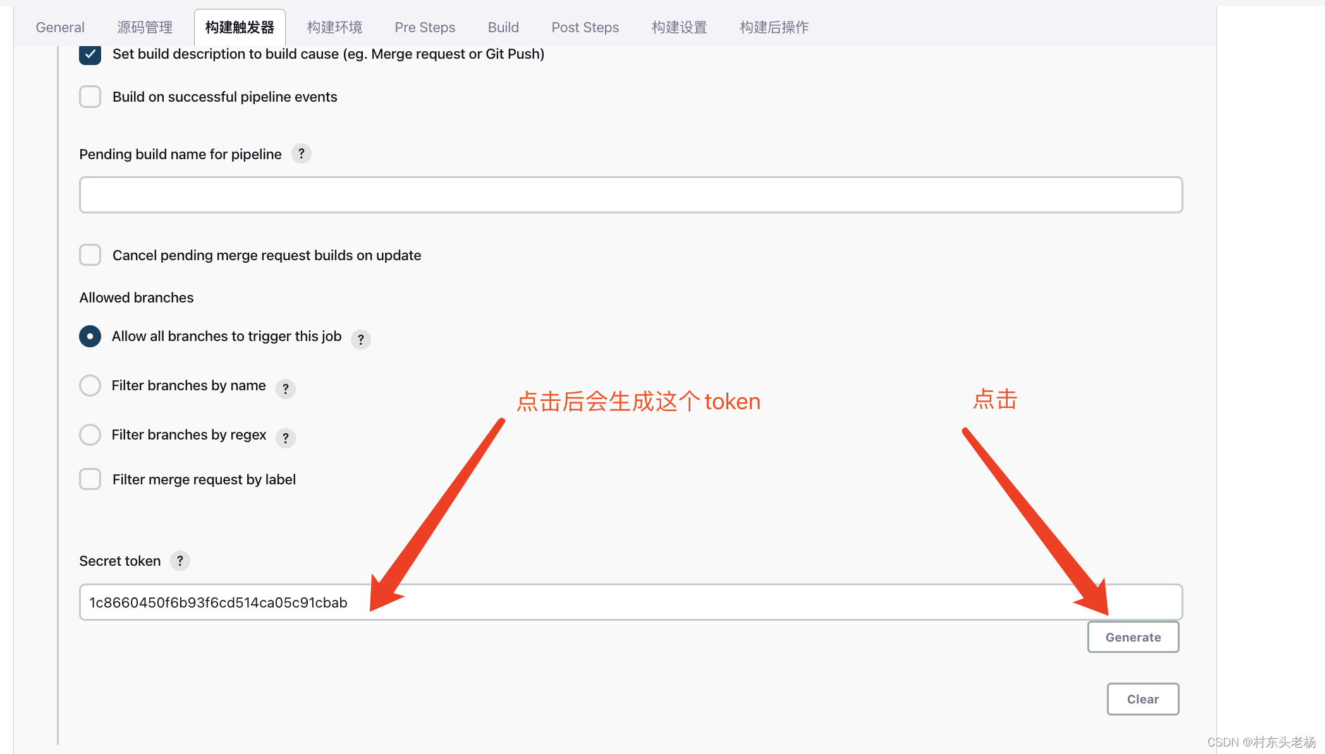Click help icon beside Allow all branches
The width and height of the screenshot is (1325, 754).
(360, 339)
